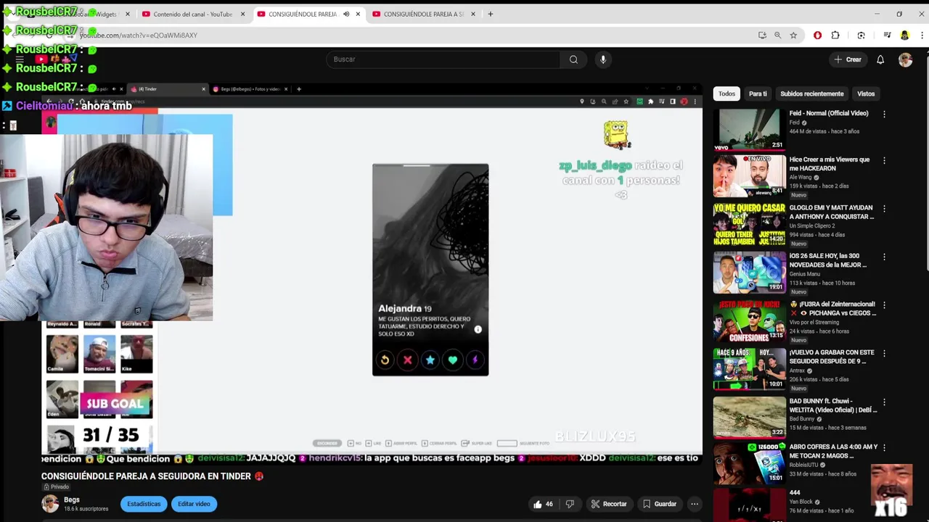Screen dimensions: 929x522
Task: Click the Tinder Super Like blue star
Action: pos(430,360)
